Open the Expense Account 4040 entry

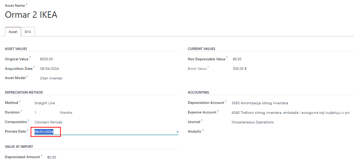coord(290,112)
